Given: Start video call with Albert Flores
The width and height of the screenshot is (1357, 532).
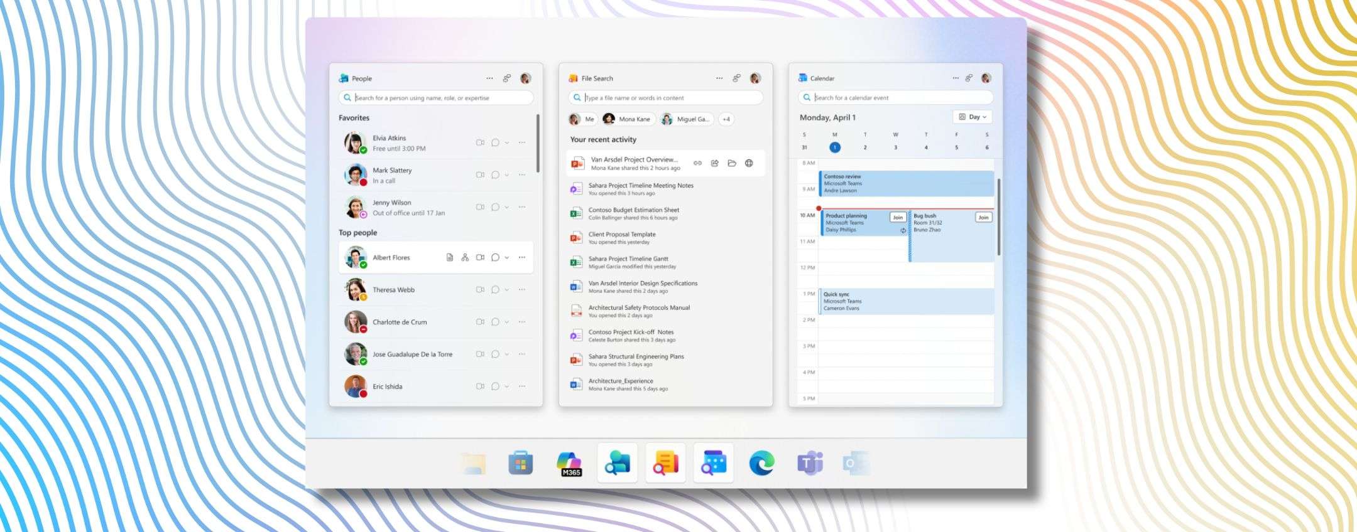Looking at the screenshot, I should click(x=480, y=257).
